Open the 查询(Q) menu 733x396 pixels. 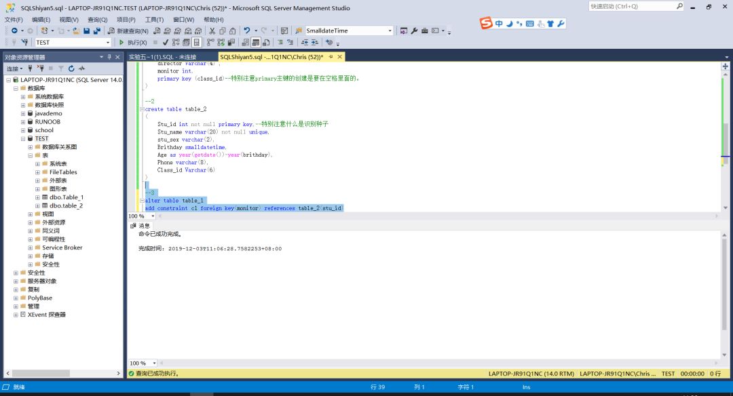click(98, 20)
